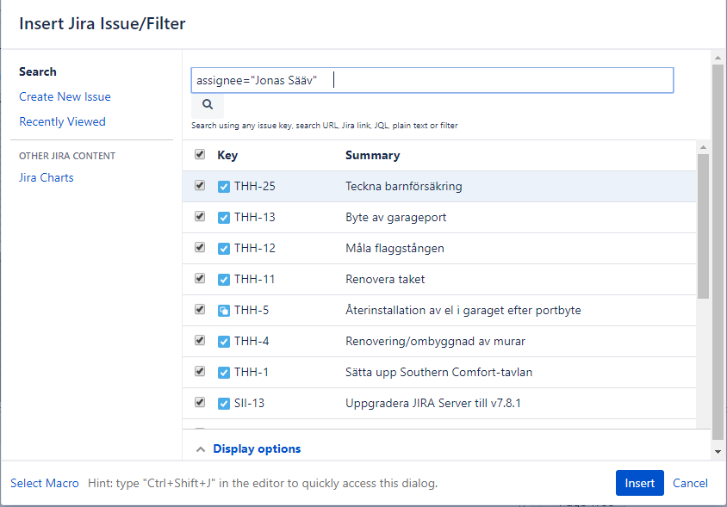Uncheck the THH-13 row checkbox
727x507 pixels.
(200, 216)
